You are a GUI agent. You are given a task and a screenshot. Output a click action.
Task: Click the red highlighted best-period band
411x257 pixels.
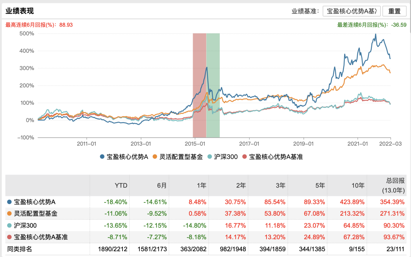(x=199, y=85)
